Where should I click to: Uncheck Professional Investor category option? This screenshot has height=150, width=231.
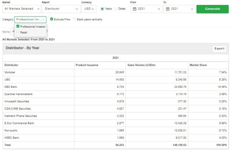(18, 26)
